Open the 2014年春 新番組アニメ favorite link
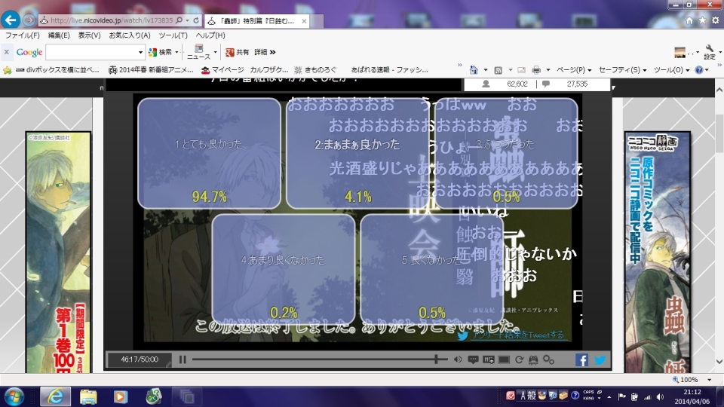 151,69
